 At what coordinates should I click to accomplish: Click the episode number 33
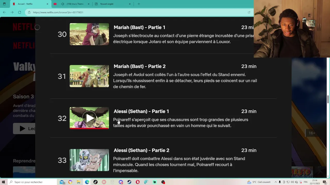pyautogui.click(x=62, y=160)
